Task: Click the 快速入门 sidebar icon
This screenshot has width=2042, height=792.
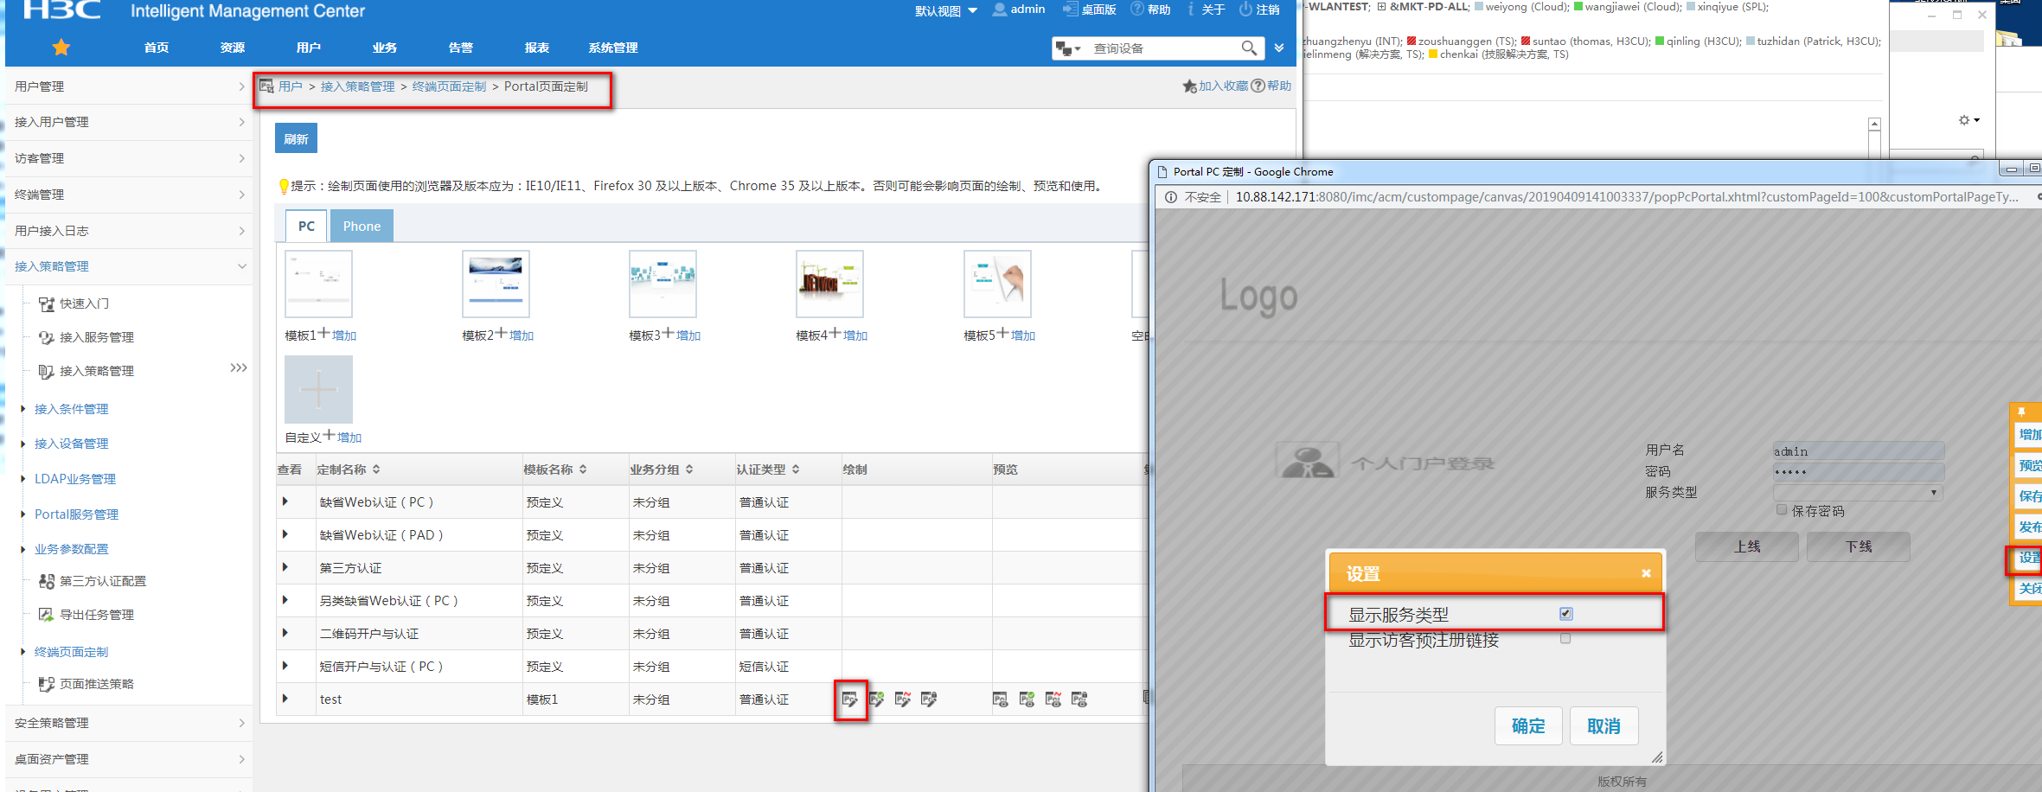Action: 47,304
